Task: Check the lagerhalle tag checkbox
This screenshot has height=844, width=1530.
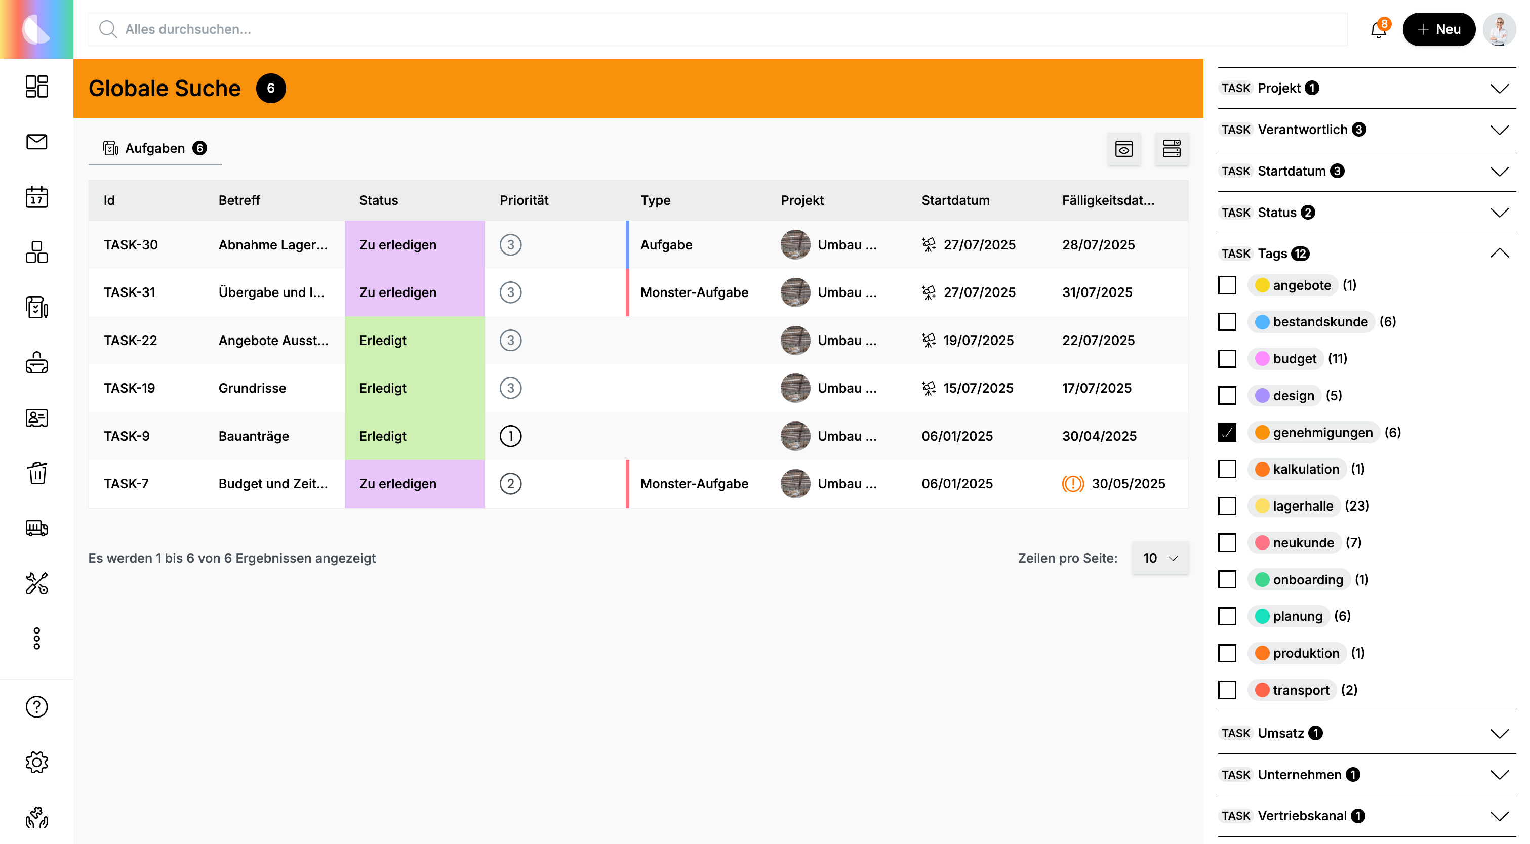Action: pyautogui.click(x=1227, y=507)
